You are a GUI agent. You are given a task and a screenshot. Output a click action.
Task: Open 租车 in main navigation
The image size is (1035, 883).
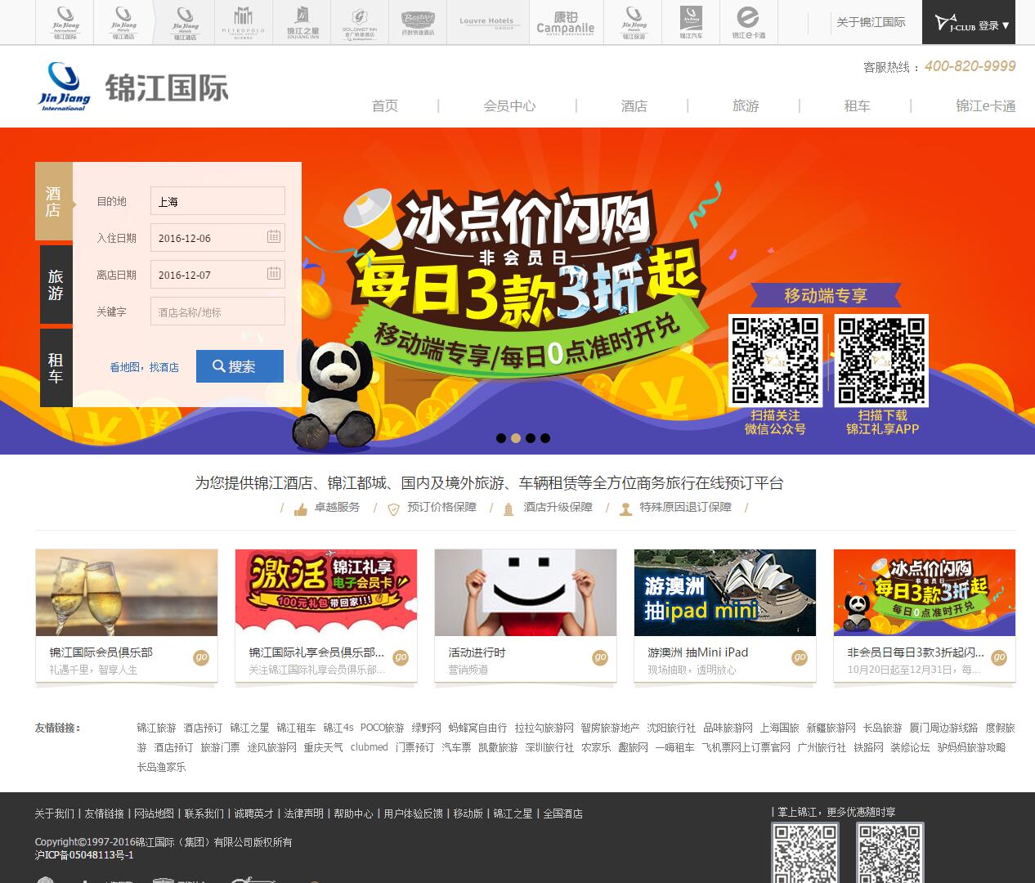857,105
